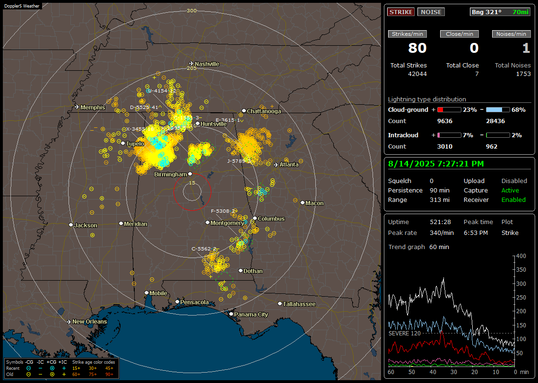Select the Columbus city dot
This screenshot has width=538, height=383.
[255, 218]
